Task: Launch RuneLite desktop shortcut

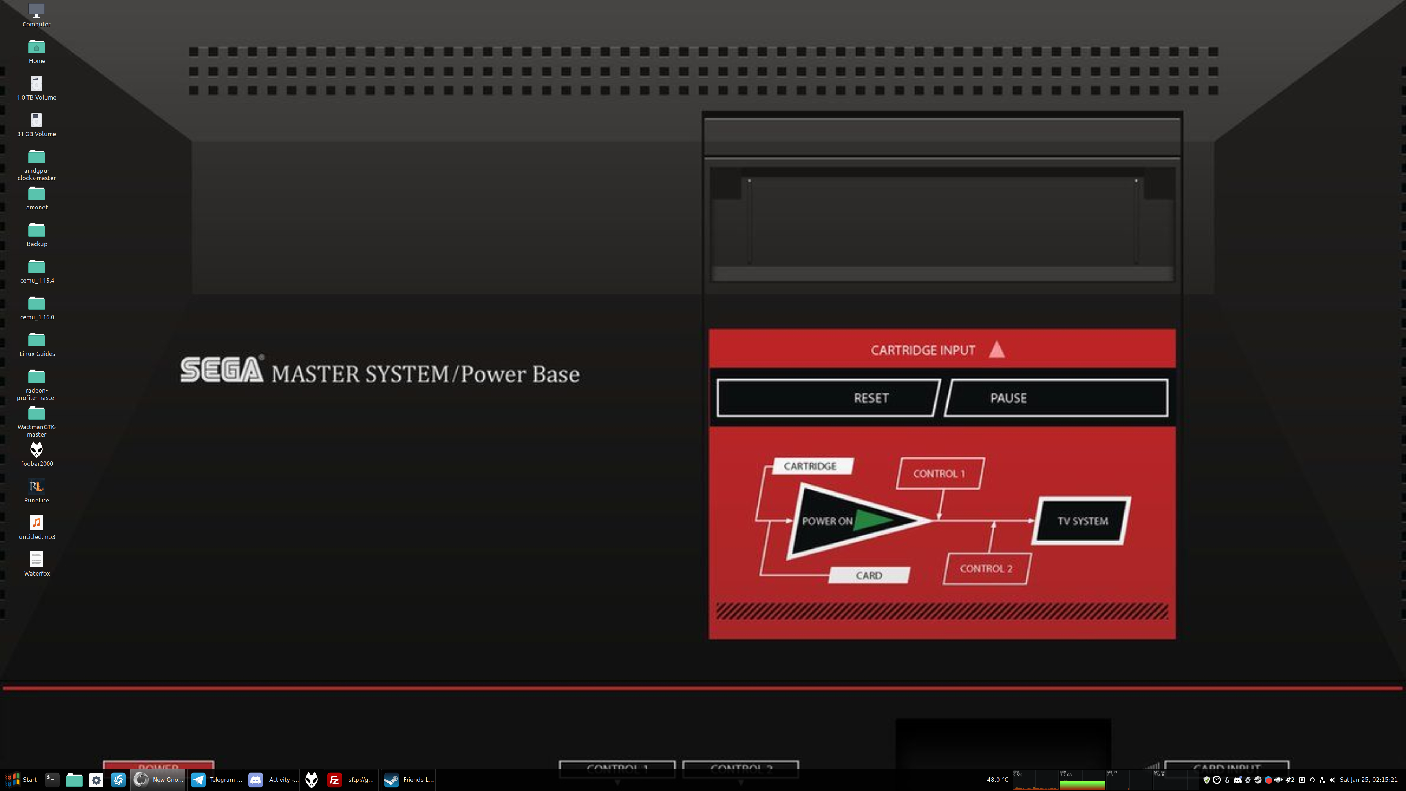Action: click(x=37, y=491)
